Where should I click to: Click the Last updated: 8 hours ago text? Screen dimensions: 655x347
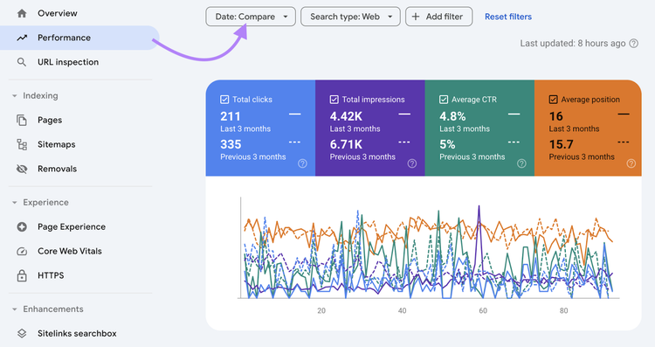573,44
